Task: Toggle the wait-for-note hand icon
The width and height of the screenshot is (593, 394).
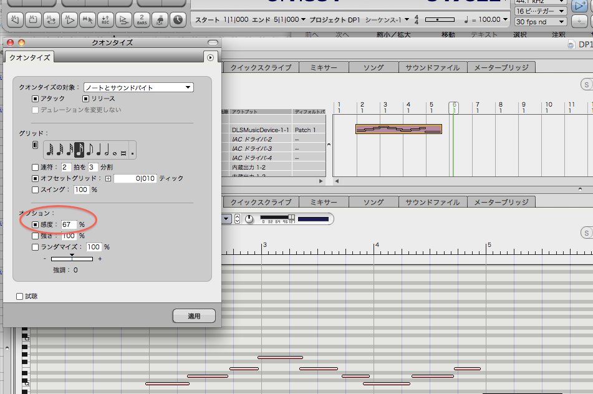Action: pyautogui.click(x=160, y=19)
